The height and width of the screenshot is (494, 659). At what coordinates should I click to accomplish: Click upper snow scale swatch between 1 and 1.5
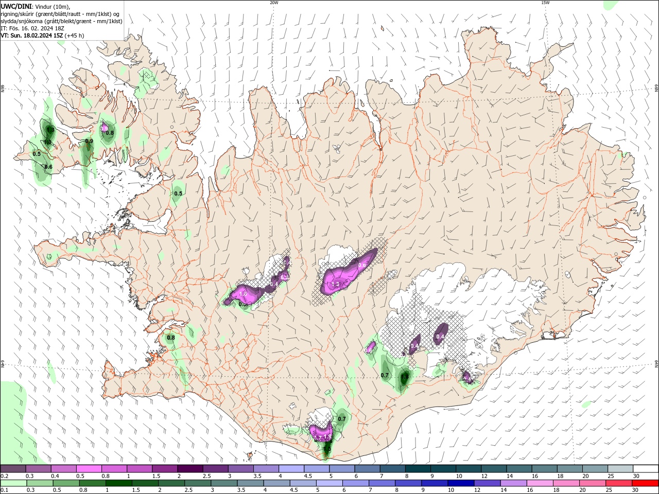(139, 469)
